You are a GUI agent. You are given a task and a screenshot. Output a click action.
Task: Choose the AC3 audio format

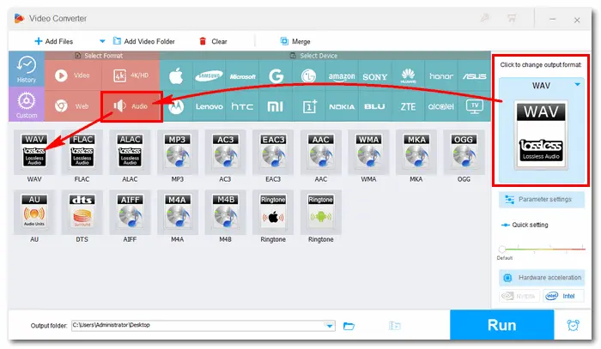225,152
